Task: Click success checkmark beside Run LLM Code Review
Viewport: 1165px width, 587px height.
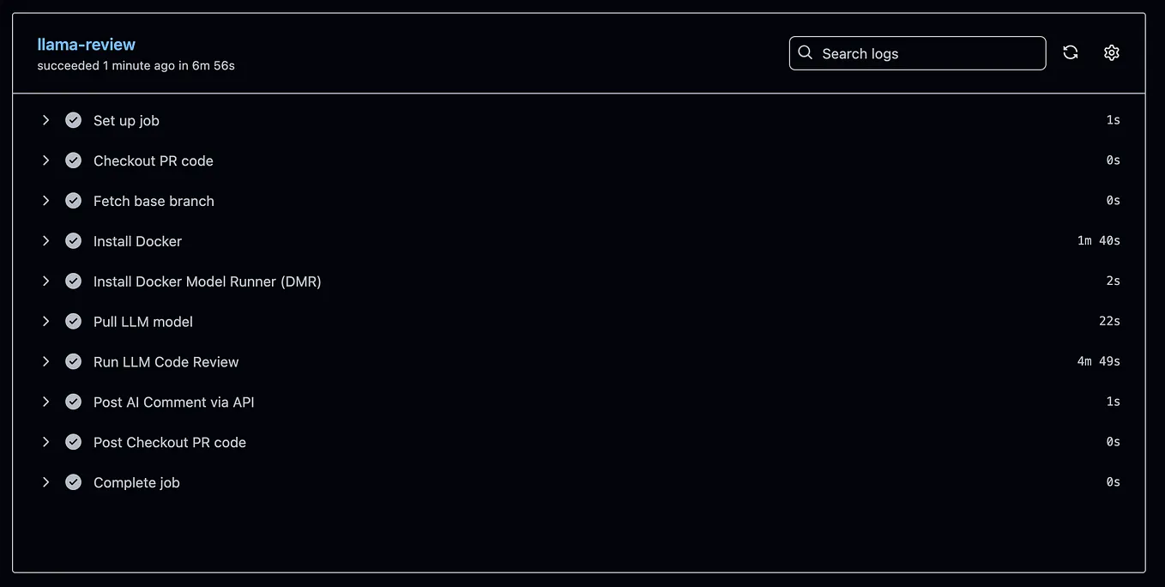Action: pos(74,361)
